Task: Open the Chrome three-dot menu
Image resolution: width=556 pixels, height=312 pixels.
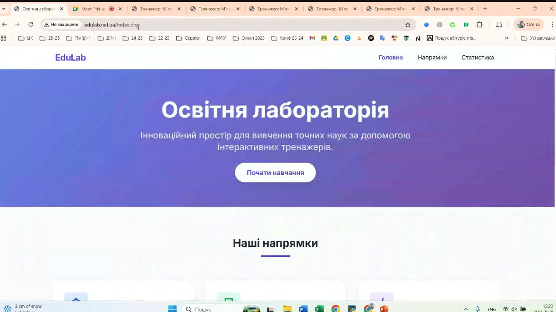Action: tap(552, 25)
